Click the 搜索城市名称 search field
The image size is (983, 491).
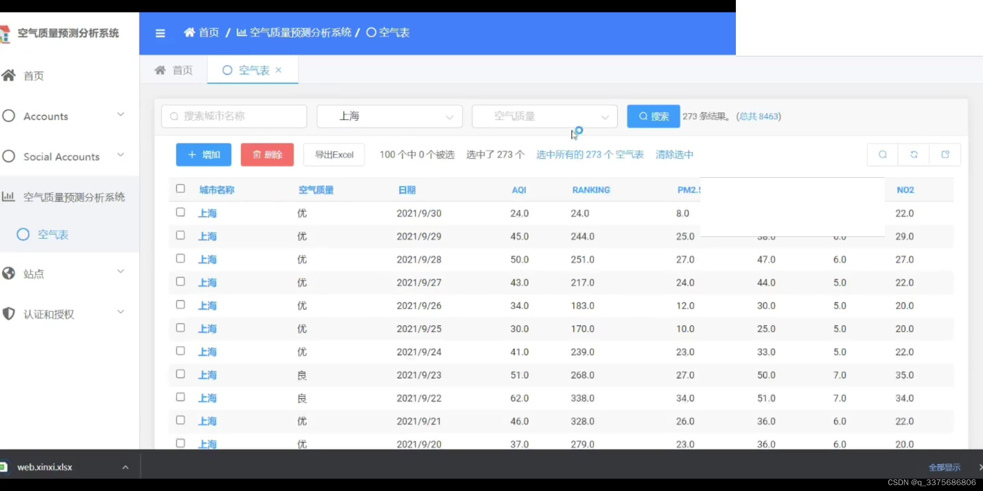tap(234, 116)
